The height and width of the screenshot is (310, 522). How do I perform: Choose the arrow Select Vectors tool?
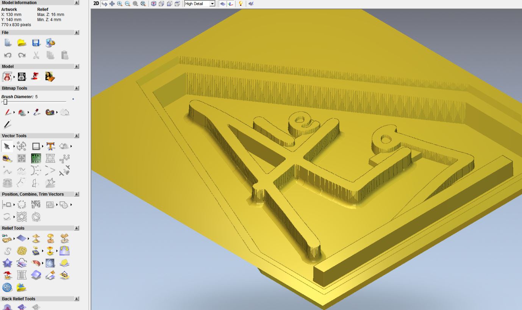click(7, 146)
